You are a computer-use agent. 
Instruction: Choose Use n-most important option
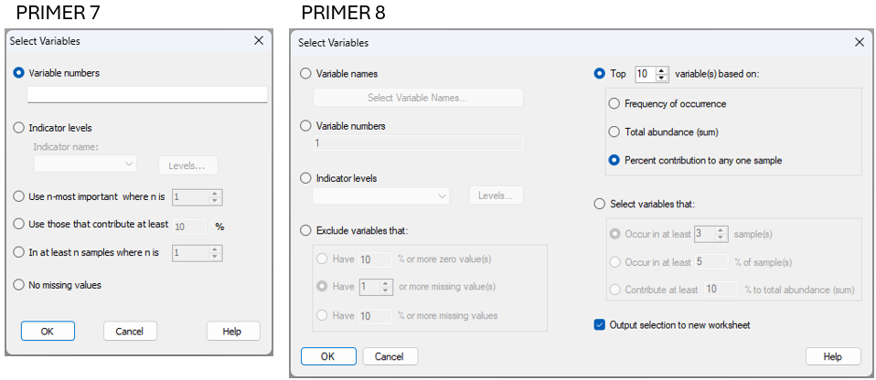pyautogui.click(x=19, y=196)
